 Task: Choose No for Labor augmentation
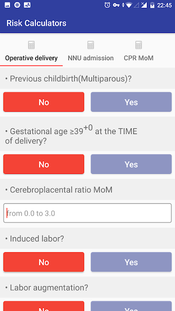(44, 306)
